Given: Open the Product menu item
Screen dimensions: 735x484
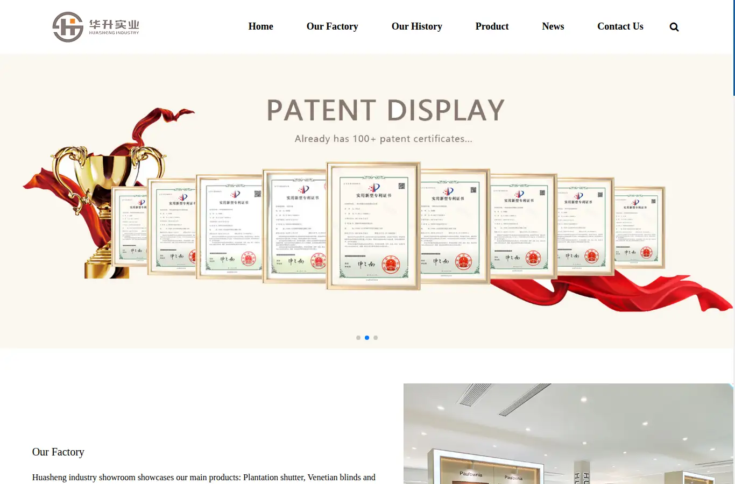Looking at the screenshot, I should coord(492,26).
